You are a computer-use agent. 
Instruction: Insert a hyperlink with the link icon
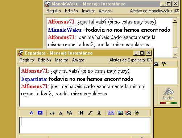coord(111,113)
